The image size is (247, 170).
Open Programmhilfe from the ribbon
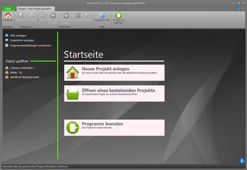pos(102,17)
